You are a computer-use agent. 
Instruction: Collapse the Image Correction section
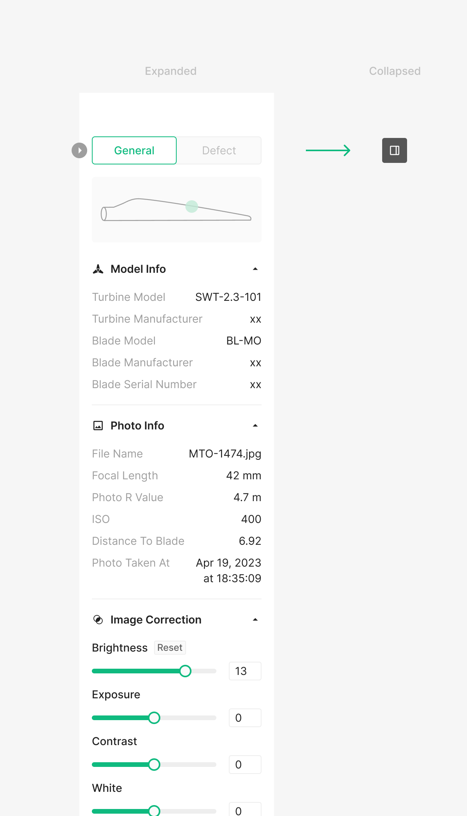pos(255,620)
